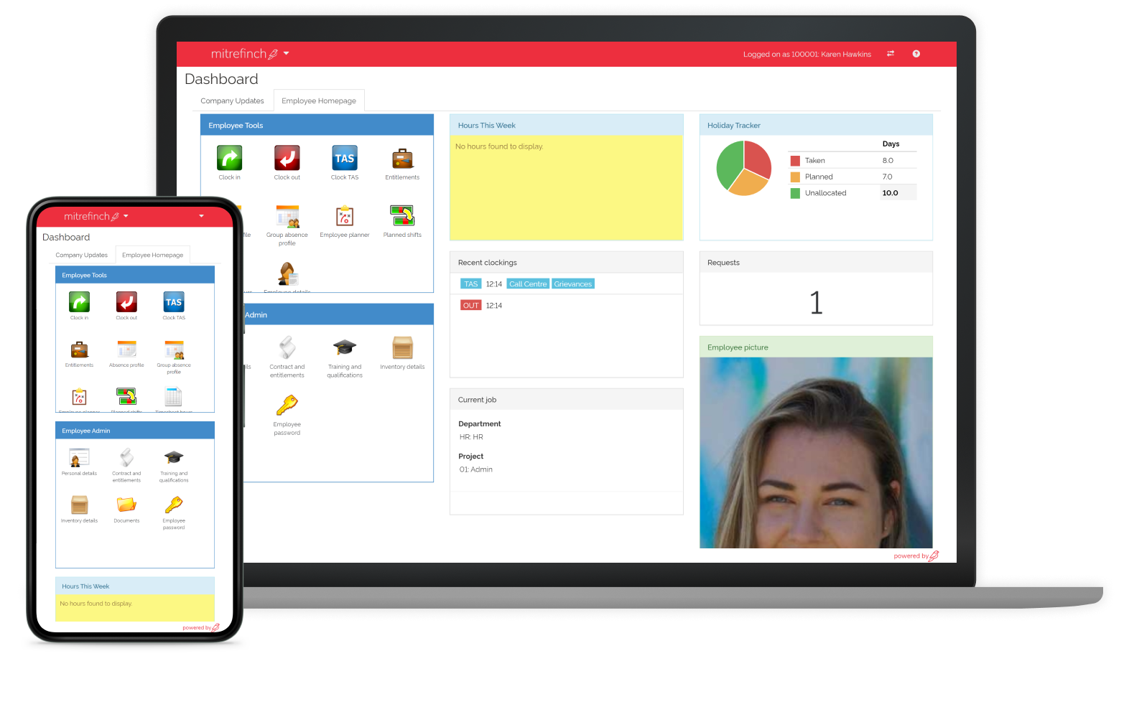The height and width of the screenshot is (712, 1129).
Task: Click the employee picture photo
Action: (x=816, y=453)
